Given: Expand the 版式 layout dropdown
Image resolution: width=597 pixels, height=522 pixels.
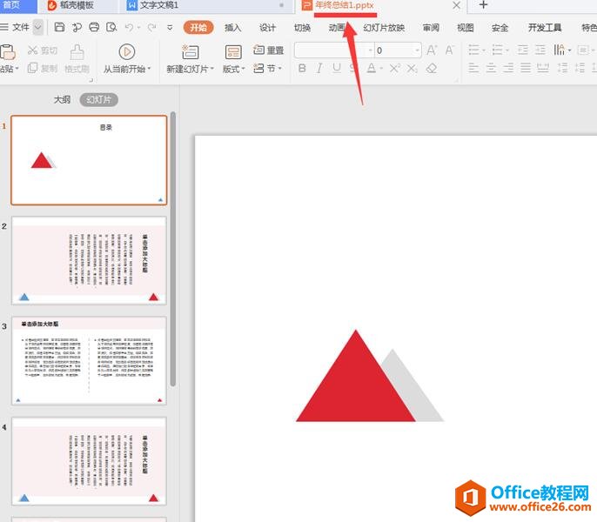Looking at the screenshot, I should pyautogui.click(x=233, y=69).
